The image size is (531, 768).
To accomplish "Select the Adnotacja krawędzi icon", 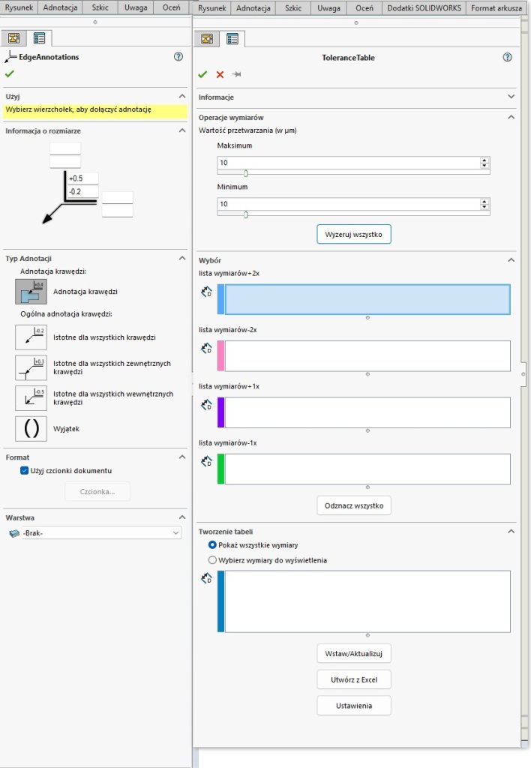I will (31, 292).
